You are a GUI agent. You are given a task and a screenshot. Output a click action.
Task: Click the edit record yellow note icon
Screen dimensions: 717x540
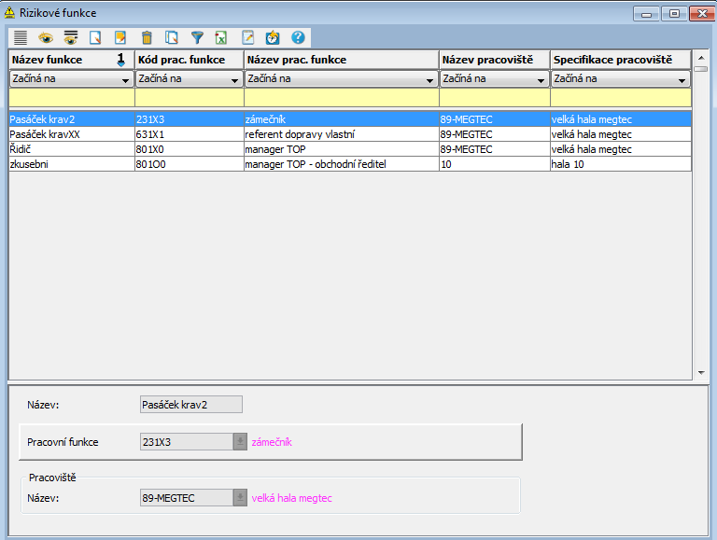120,38
